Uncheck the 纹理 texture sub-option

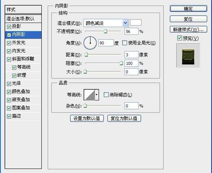14,76
